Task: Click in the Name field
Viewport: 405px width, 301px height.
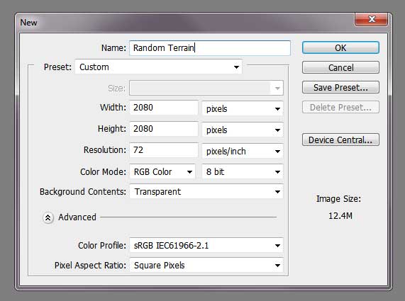Action: (x=210, y=48)
